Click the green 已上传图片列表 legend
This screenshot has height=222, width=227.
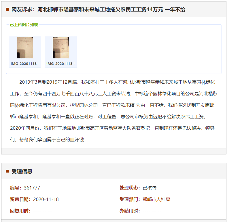tap(24, 25)
